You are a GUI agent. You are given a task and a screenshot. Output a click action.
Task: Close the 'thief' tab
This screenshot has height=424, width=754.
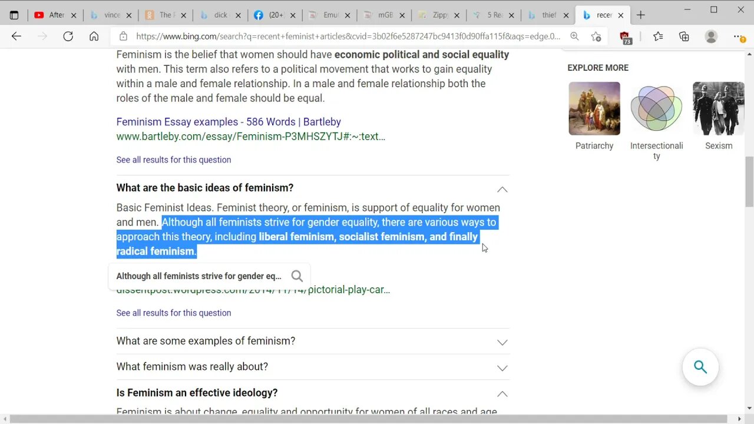pos(565,15)
